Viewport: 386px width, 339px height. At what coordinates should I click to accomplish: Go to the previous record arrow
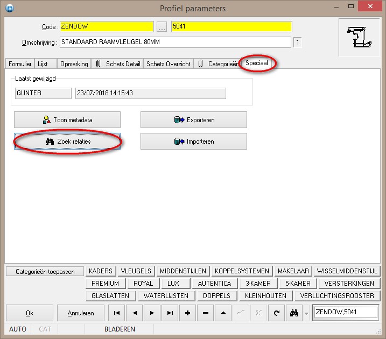click(135, 313)
